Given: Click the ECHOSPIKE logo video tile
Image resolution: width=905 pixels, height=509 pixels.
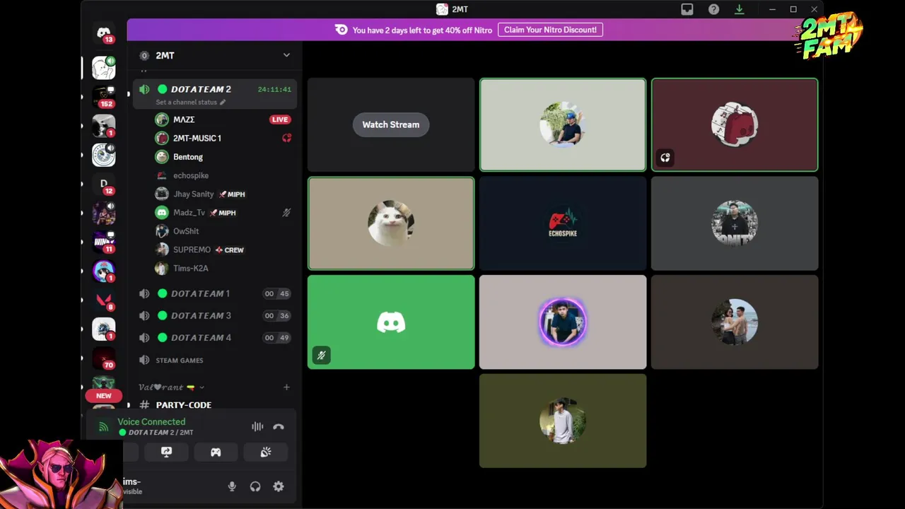Looking at the screenshot, I should (x=563, y=223).
